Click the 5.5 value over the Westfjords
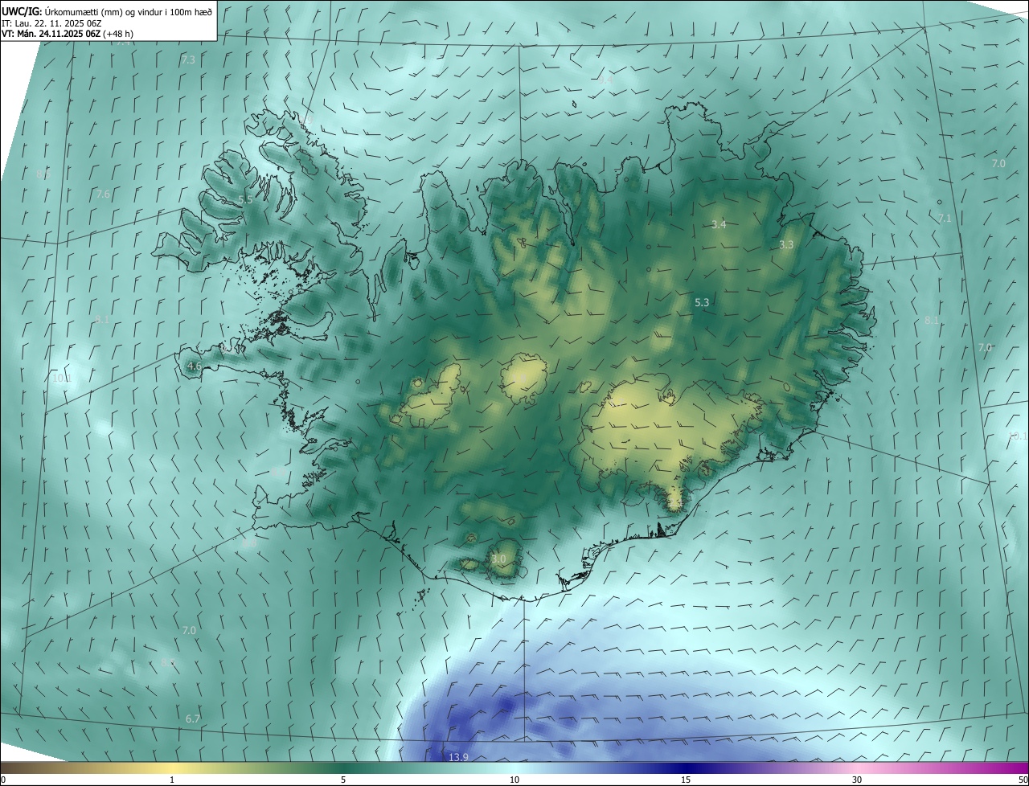Image resolution: width=1029 pixels, height=786 pixels. (245, 200)
